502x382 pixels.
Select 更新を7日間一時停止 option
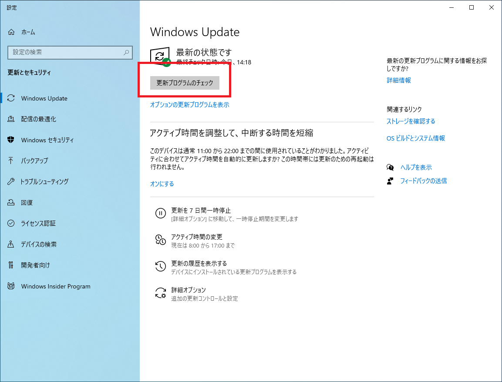227,214
